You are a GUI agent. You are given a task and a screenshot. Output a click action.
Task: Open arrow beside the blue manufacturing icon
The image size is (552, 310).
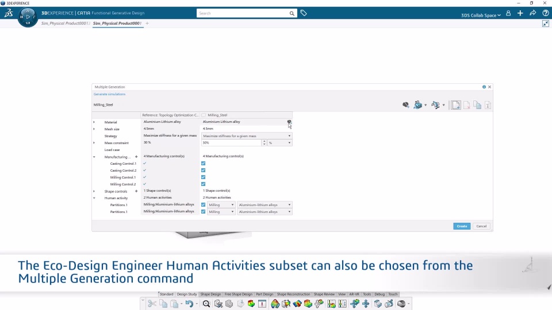click(425, 105)
